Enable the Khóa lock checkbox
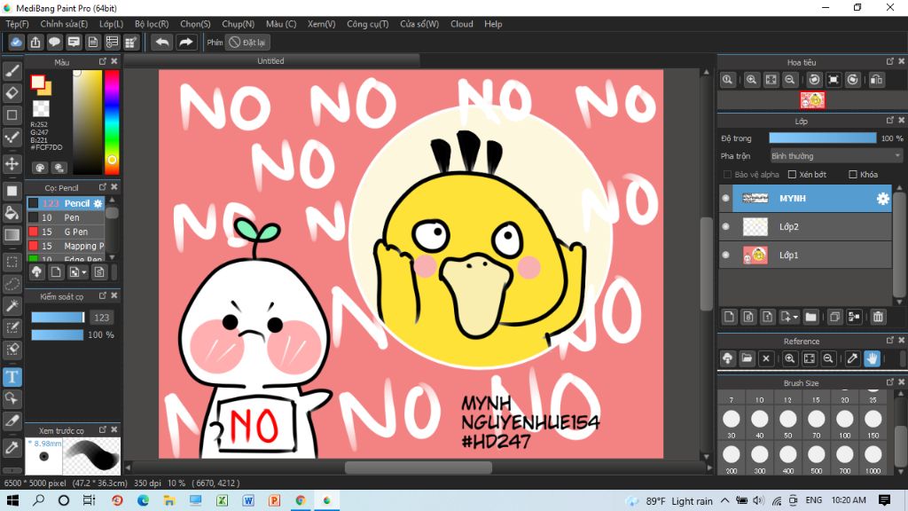This screenshot has height=511, width=908. (852, 175)
